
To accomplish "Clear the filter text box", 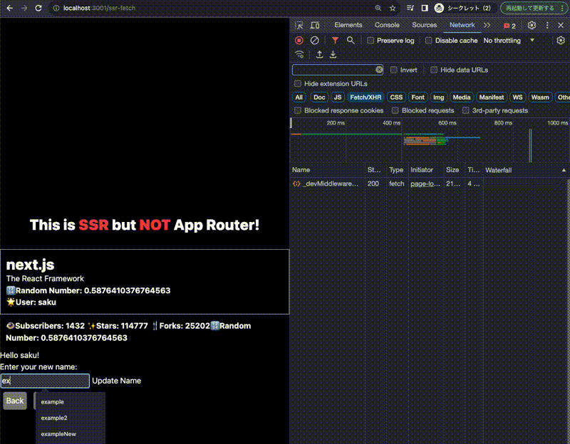I will tap(379, 69).
